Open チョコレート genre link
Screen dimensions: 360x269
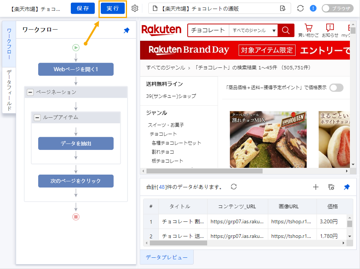coord(163,134)
